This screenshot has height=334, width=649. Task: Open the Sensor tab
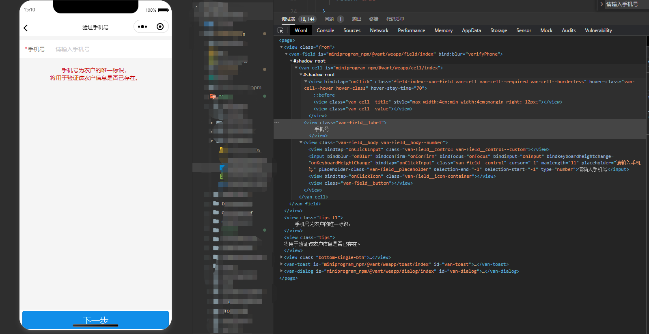(524, 30)
